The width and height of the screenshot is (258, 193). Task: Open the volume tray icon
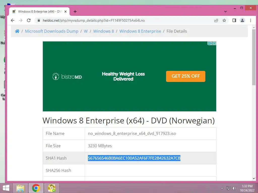[x=234, y=188]
